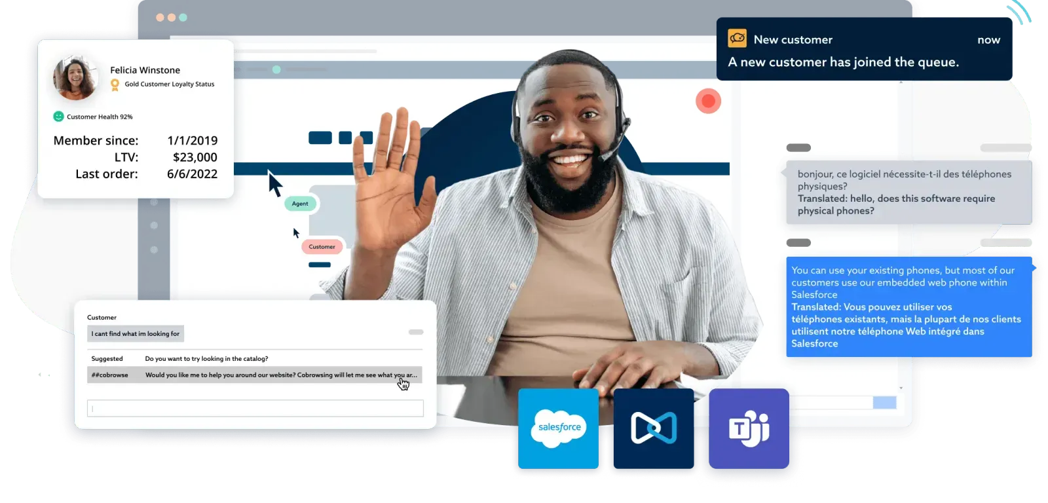Click the Gold loyalty medal icon

pyautogui.click(x=115, y=84)
